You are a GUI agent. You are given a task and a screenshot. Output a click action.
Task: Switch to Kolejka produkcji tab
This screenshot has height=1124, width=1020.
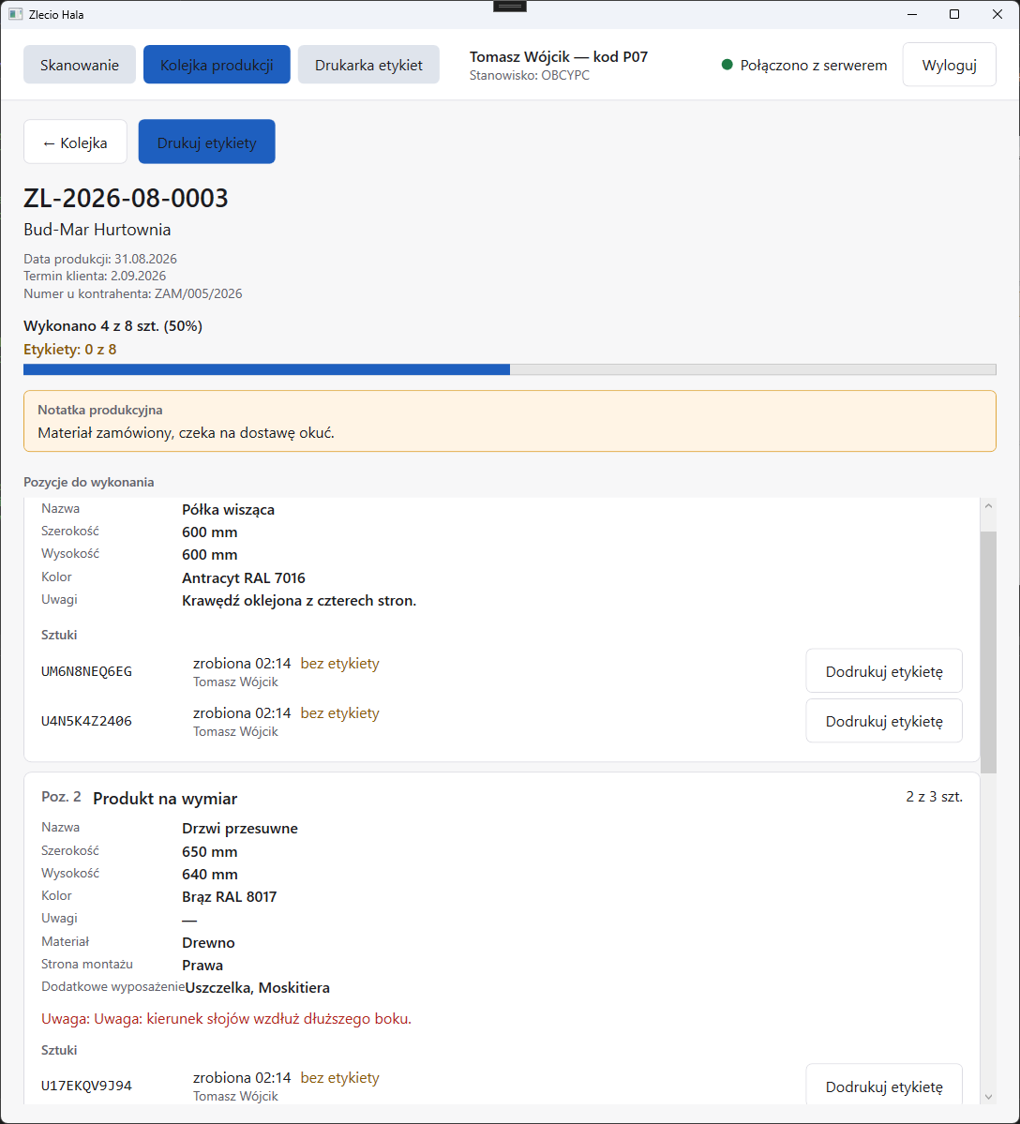coord(217,65)
